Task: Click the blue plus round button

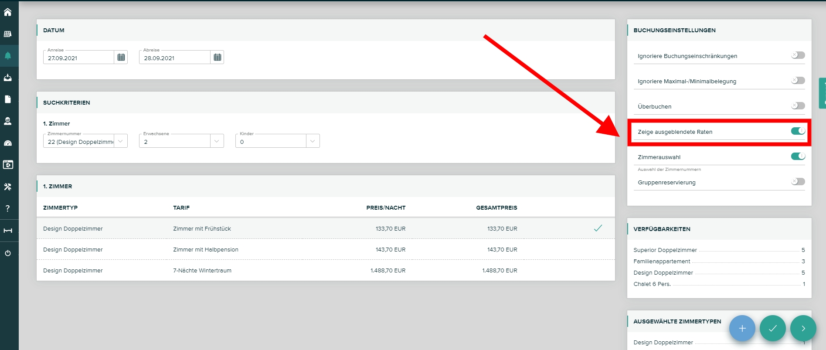Action: (742, 328)
